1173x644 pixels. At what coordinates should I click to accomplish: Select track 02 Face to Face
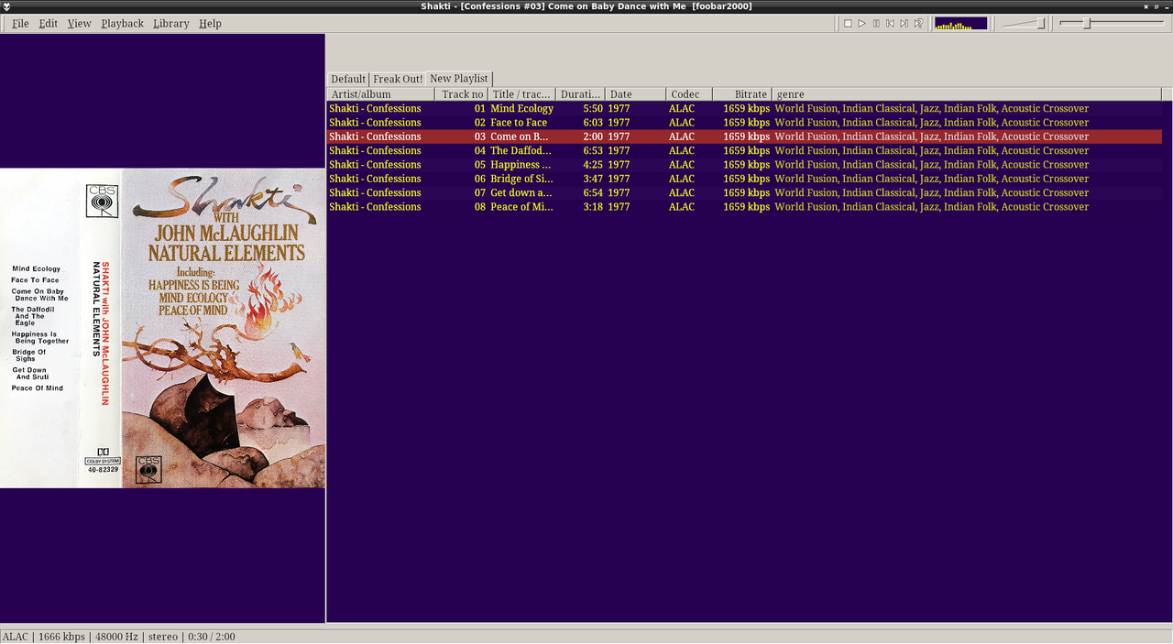744,123
